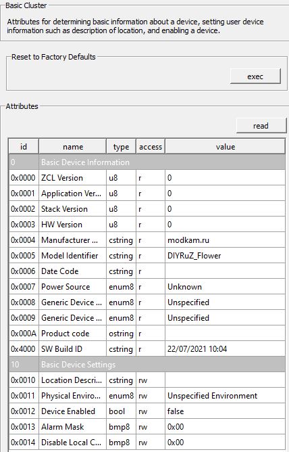
Task: Click the SW Build ID value cell
Action: (225, 349)
